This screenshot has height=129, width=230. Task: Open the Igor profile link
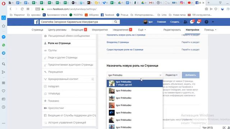tap(148, 22)
